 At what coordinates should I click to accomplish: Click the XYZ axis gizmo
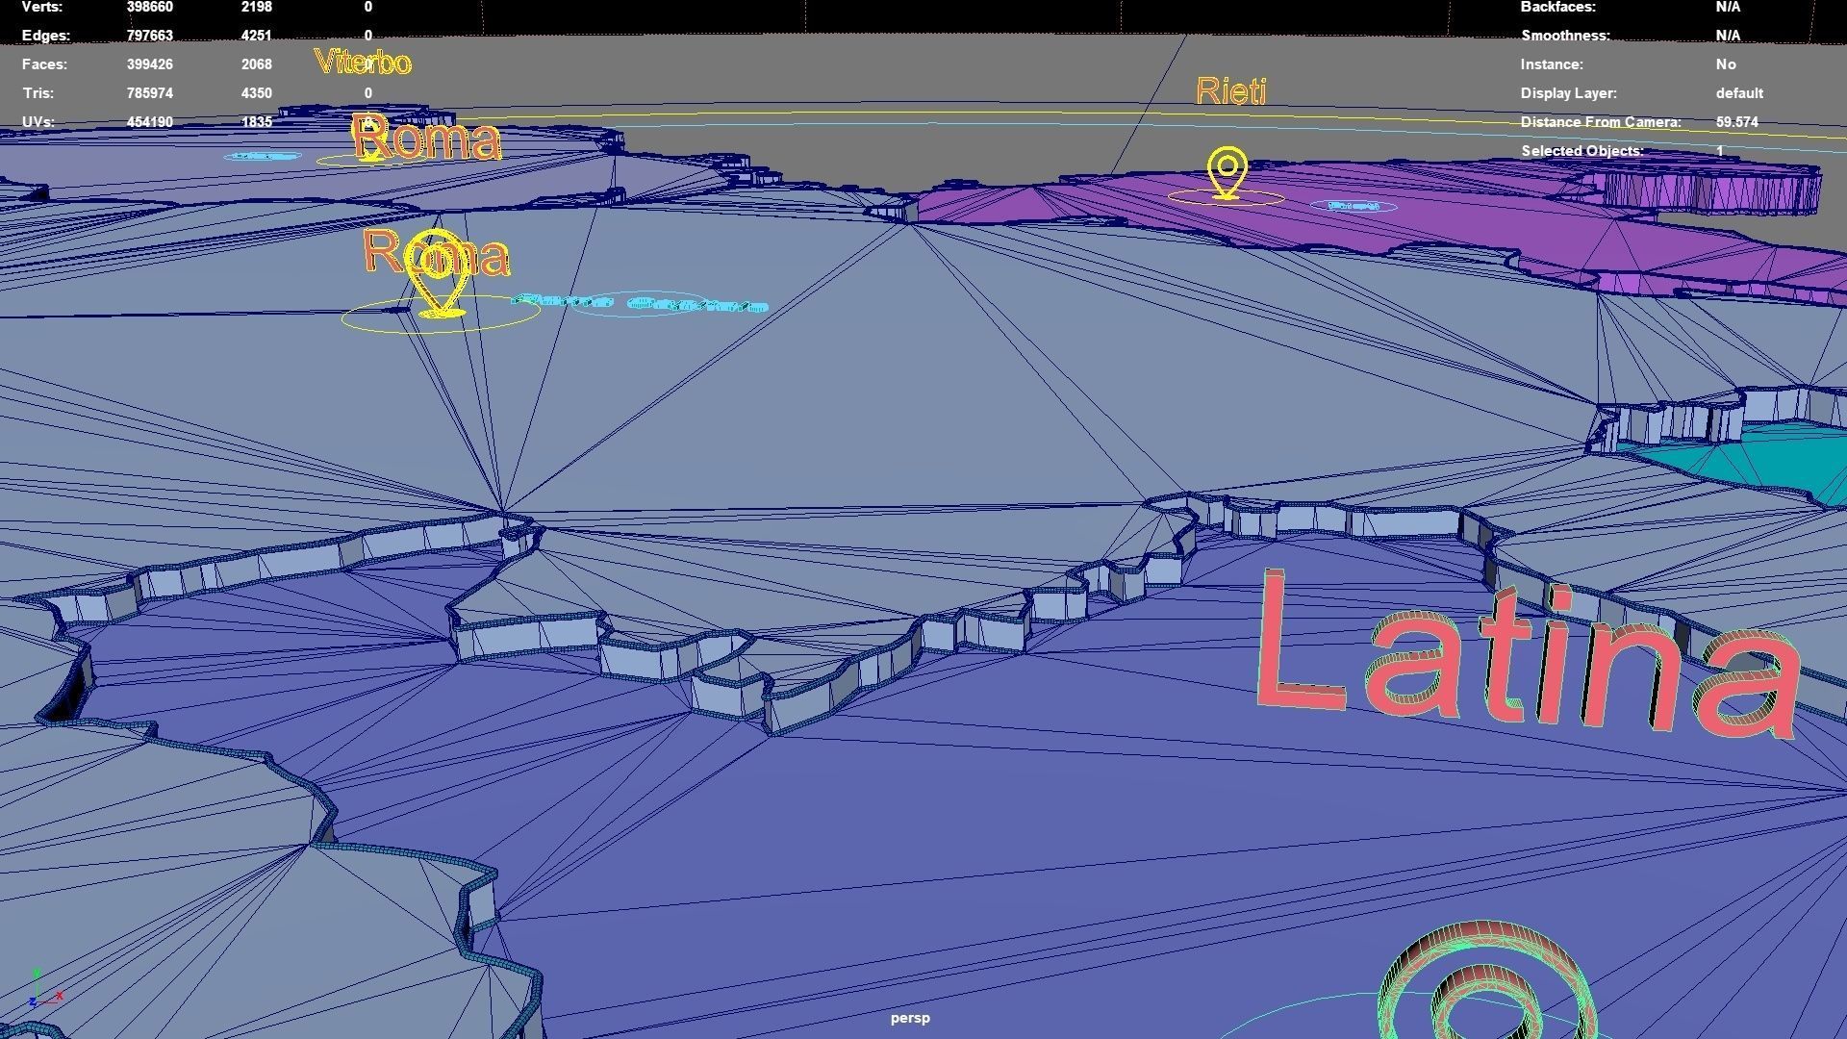(42, 991)
